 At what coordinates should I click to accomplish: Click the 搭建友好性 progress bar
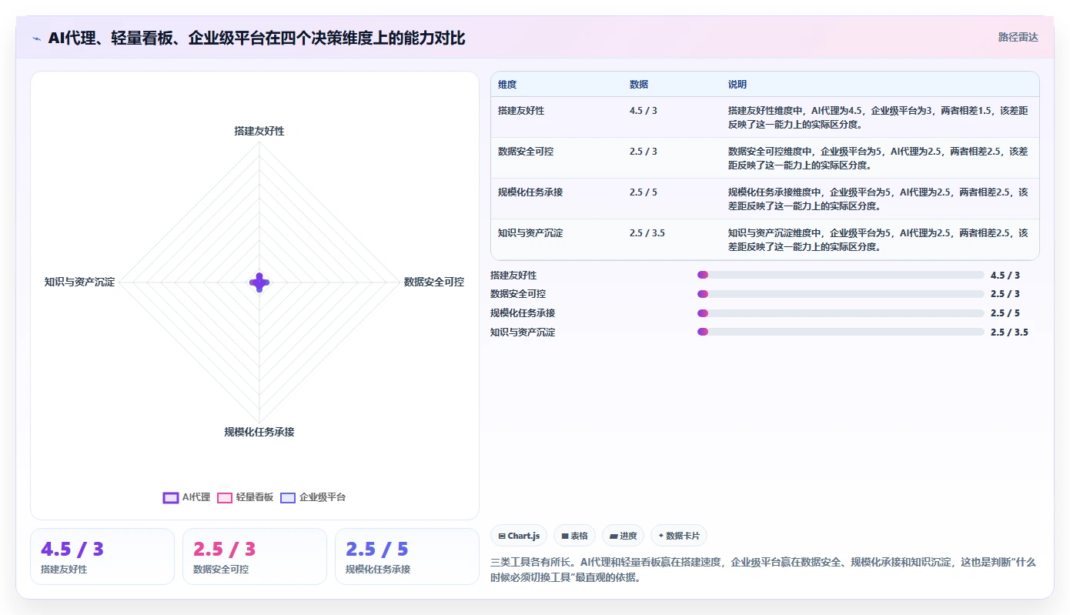coord(841,275)
